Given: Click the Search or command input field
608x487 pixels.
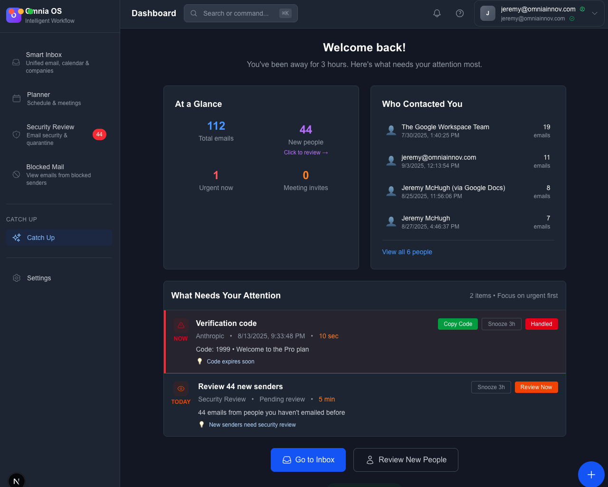Looking at the screenshot, I should tap(237, 13).
